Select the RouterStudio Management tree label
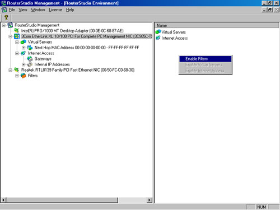280x210 pixels. click(37, 25)
